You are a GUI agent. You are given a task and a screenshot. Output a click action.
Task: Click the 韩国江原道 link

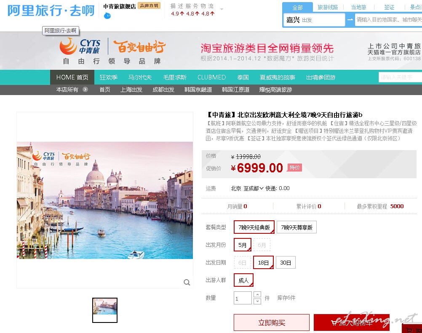[235, 90]
